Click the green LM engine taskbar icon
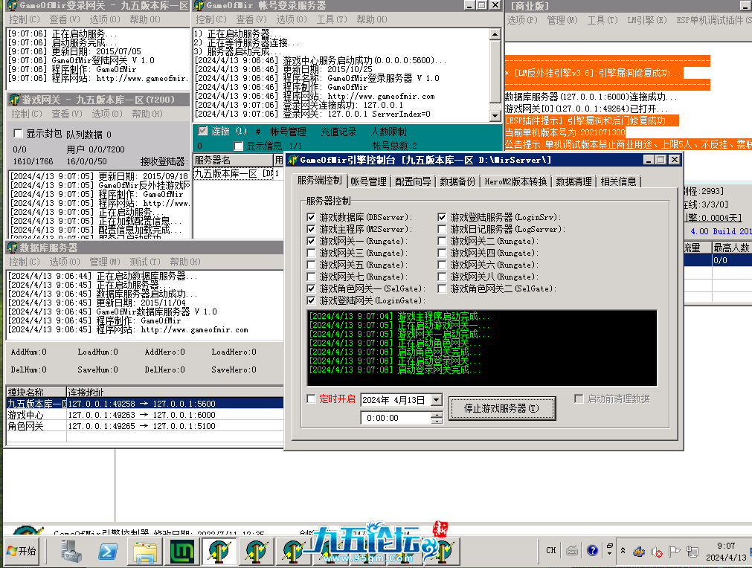Image resolution: width=752 pixels, height=568 pixels. [181, 551]
